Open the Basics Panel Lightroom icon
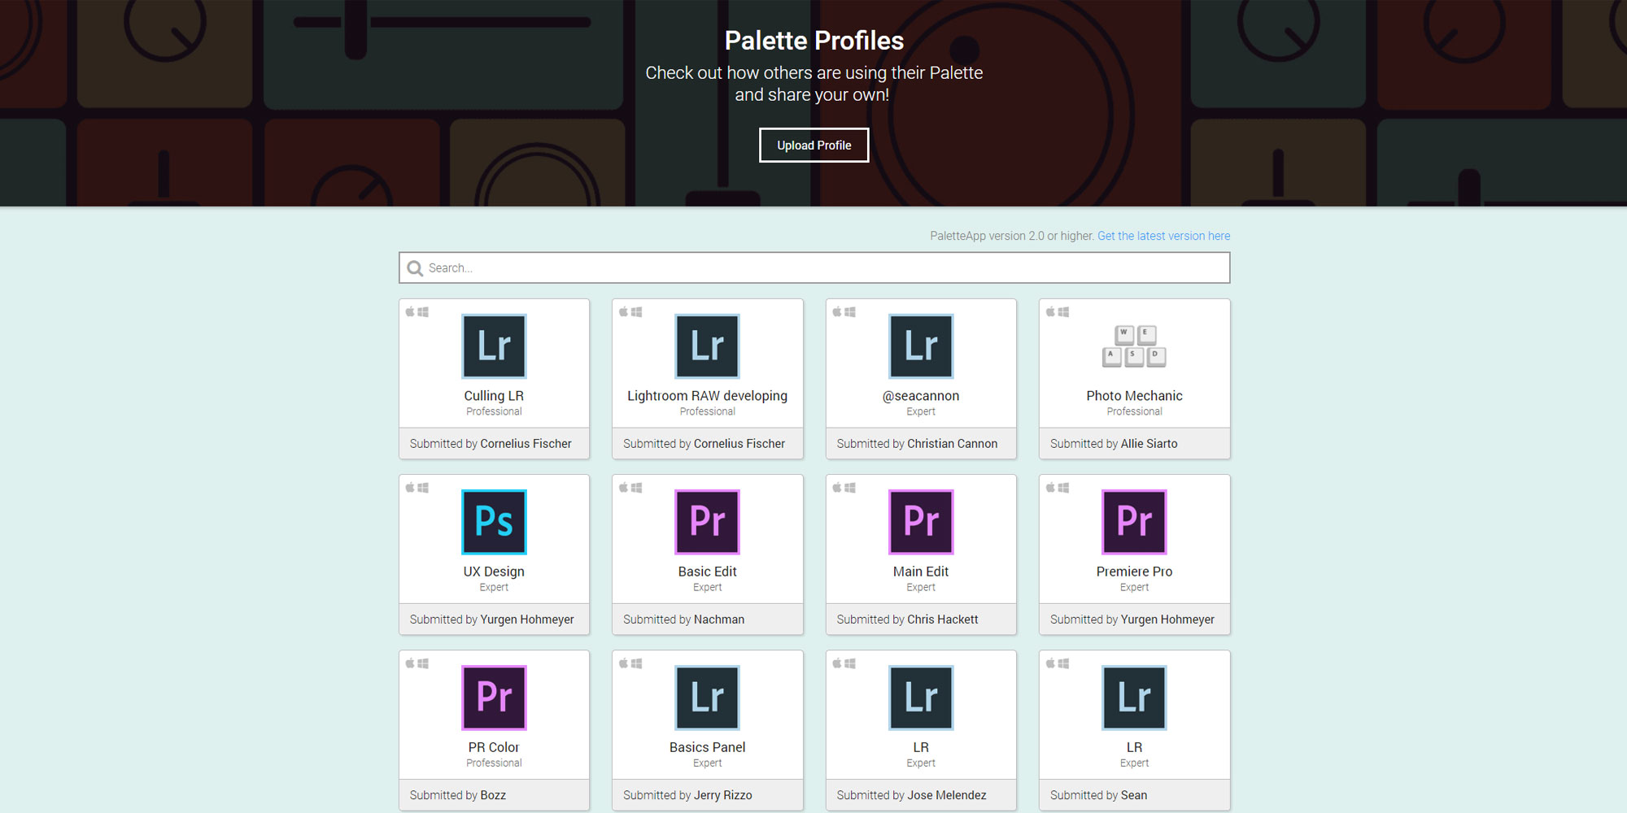Screen dimensions: 1627x813 707,698
